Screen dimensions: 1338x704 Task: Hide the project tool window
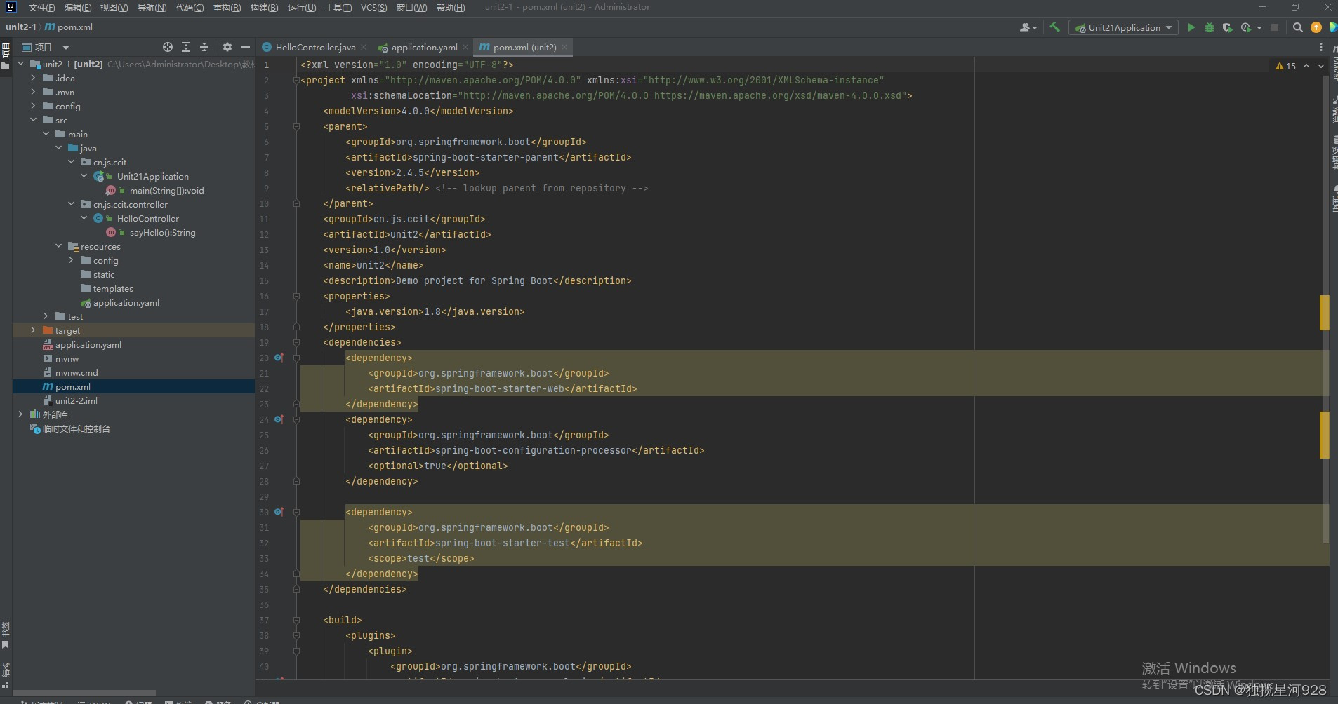click(245, 47)
